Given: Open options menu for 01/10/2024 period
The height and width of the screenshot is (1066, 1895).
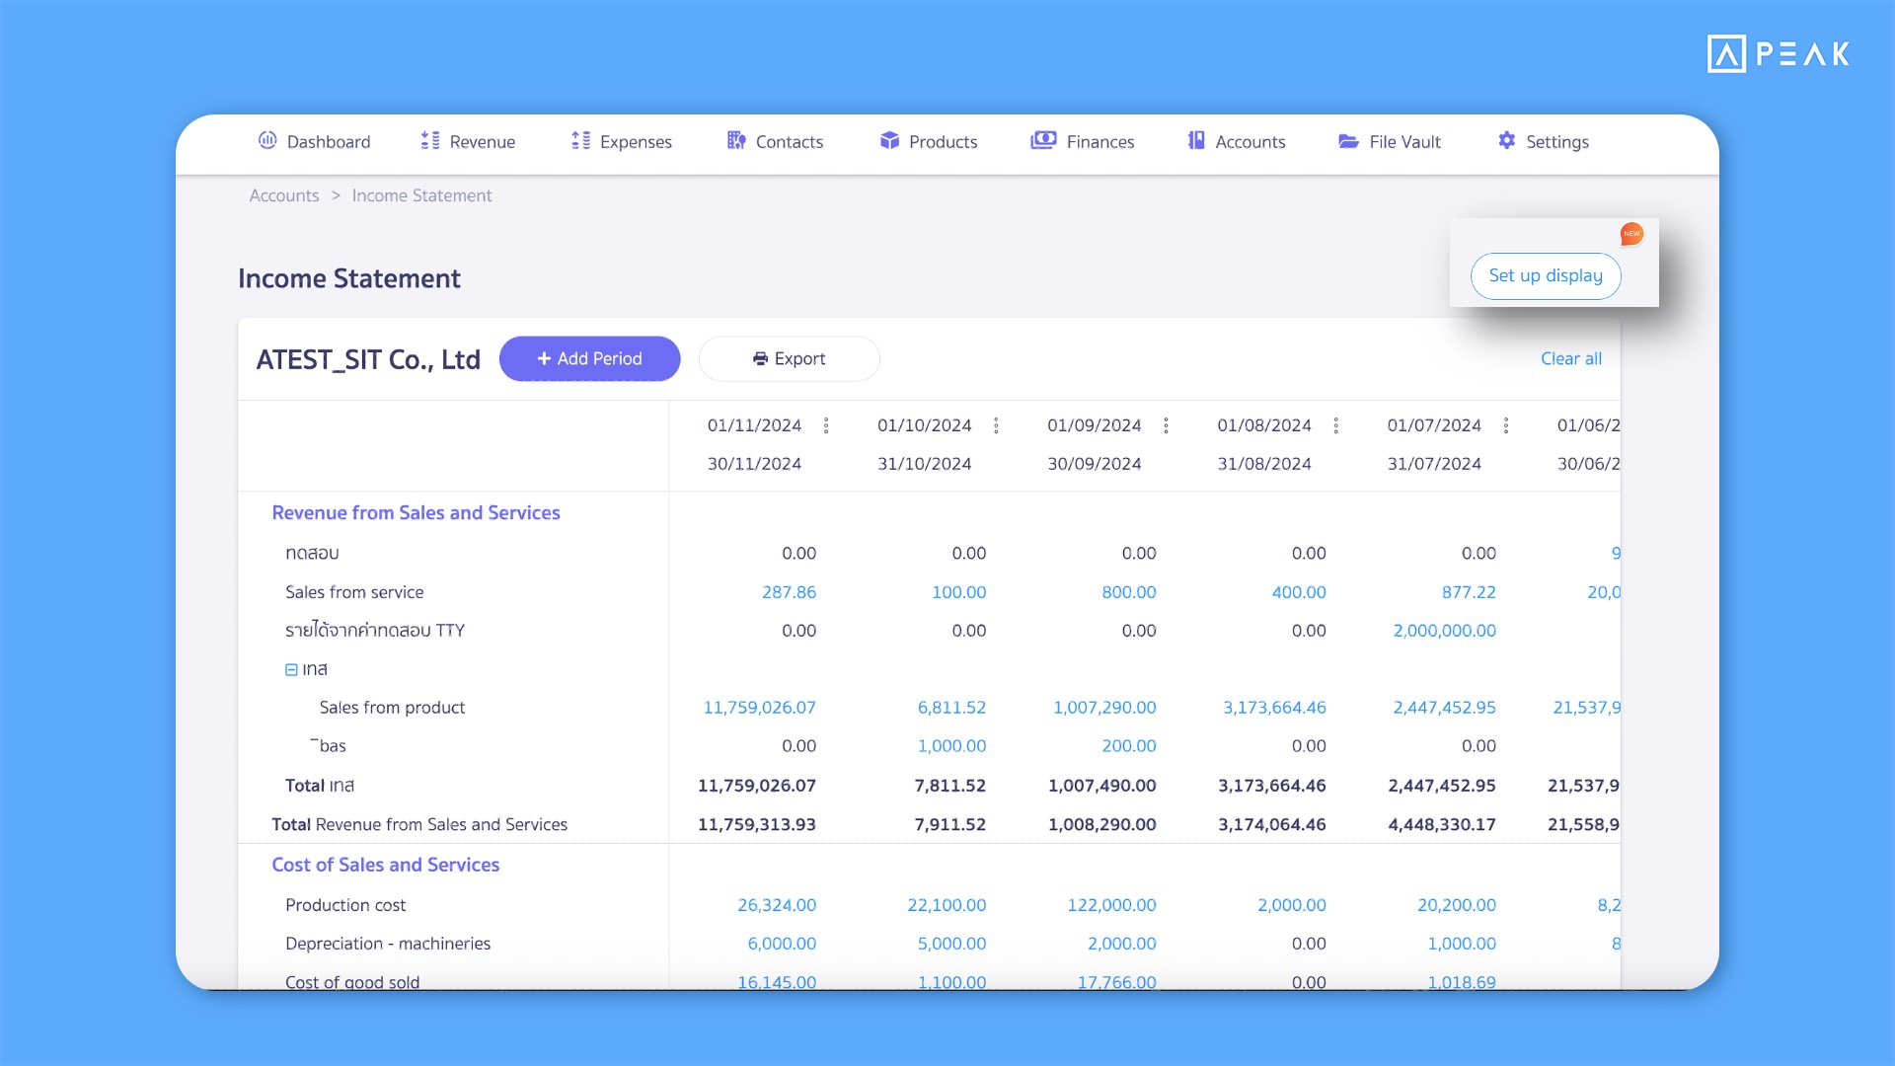Looking at the screenshot, I should [996, 425].
